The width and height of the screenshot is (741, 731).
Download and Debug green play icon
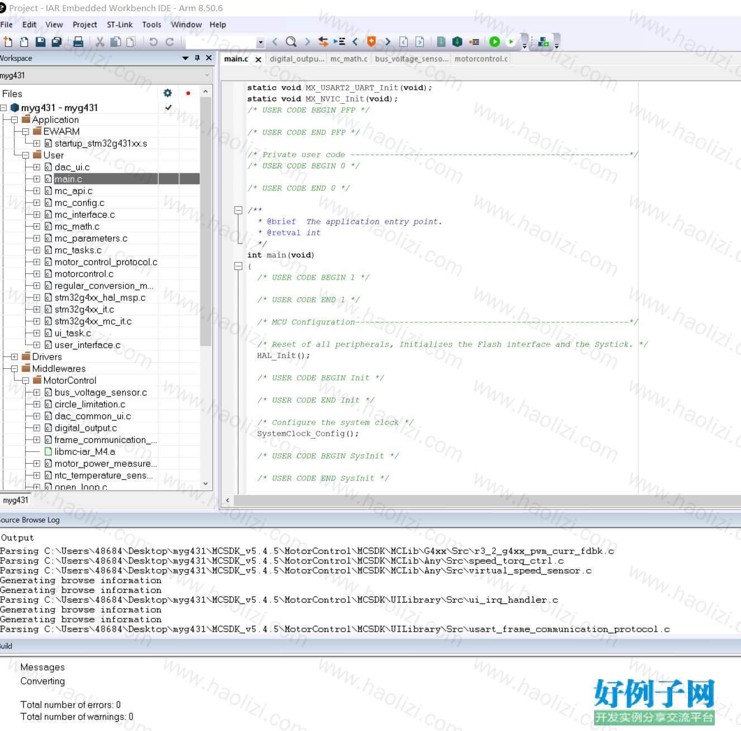click(495, 42)
